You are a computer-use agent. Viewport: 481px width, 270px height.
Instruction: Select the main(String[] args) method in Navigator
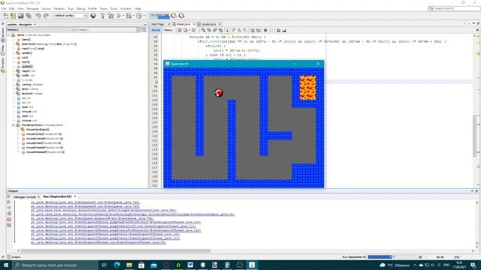click(33, 48)
